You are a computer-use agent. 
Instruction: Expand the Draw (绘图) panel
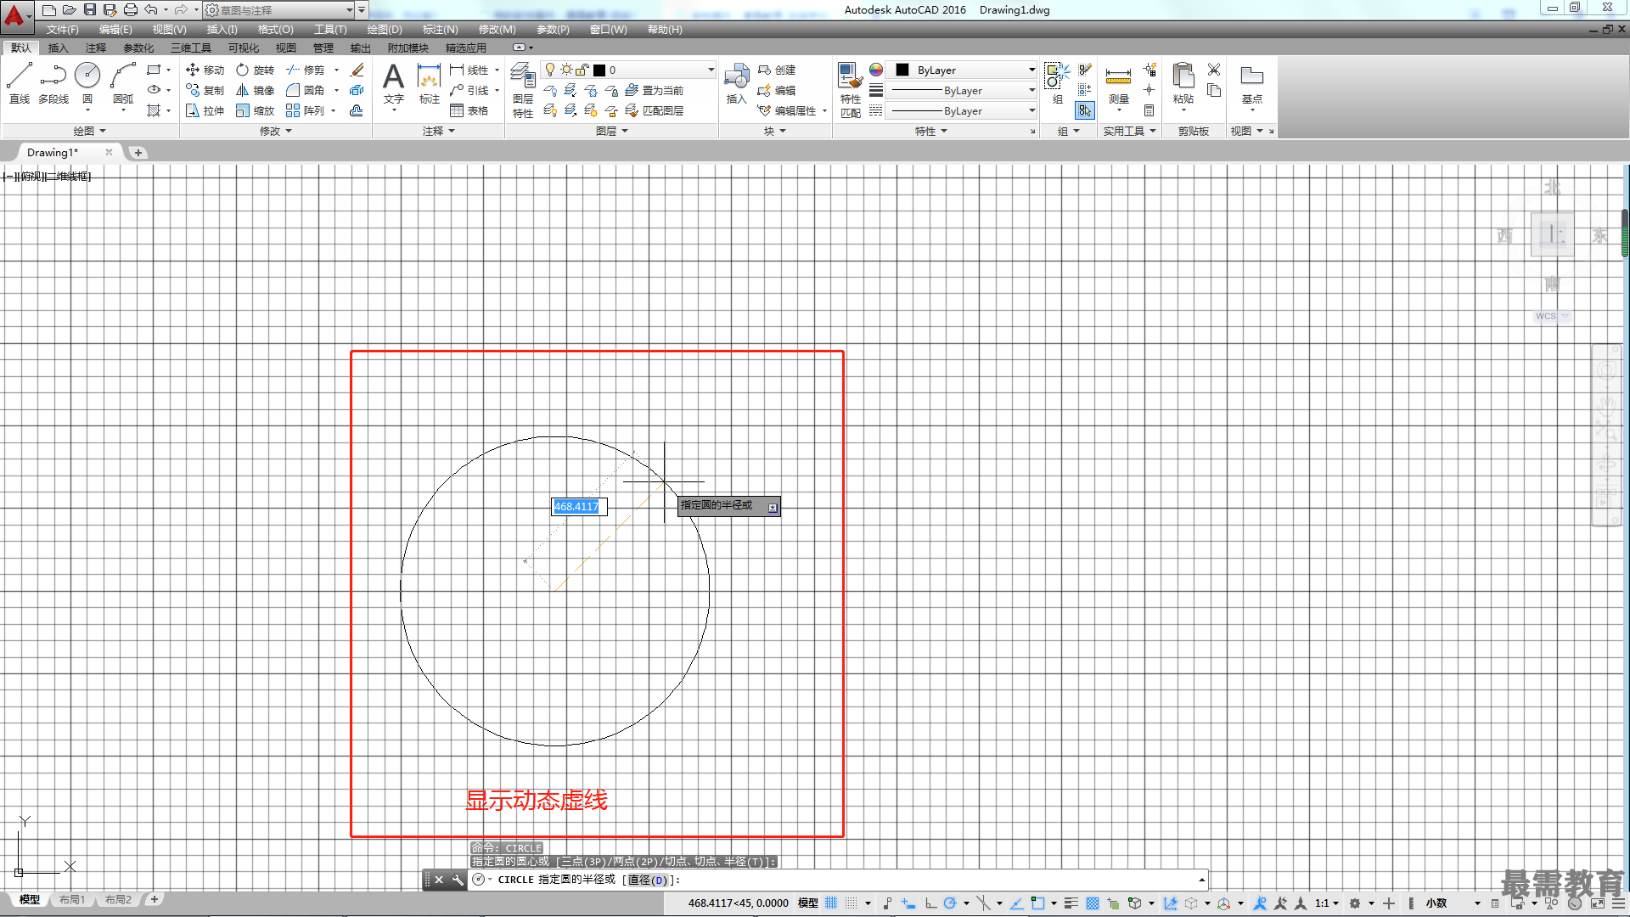[x=89, y=131]
